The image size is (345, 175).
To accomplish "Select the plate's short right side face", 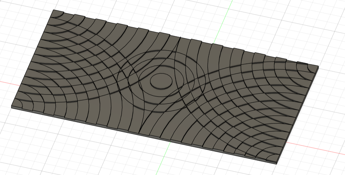I will pyautogui.click(x=298, y=115).
